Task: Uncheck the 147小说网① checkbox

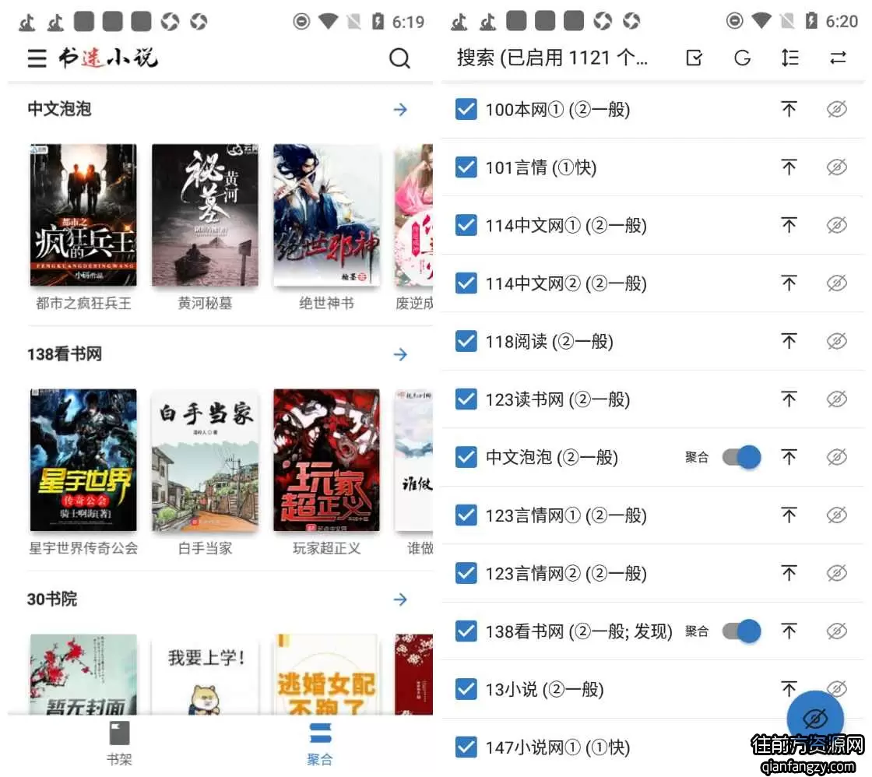Action: [466, 747]
